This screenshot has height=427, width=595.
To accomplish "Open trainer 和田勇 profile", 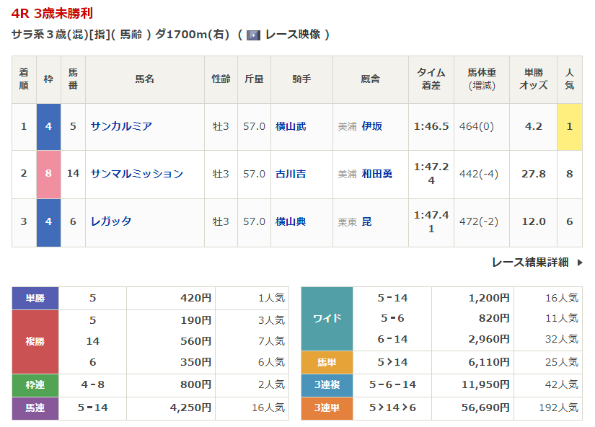I will coord(377,174).
